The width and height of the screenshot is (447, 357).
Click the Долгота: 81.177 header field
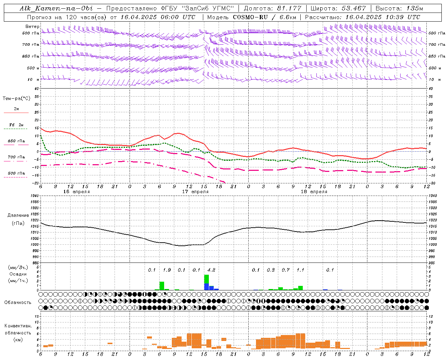pos(273,8)
